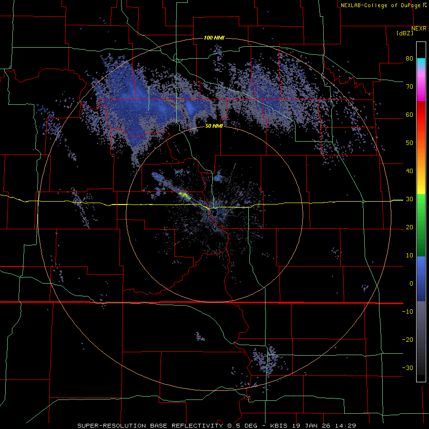Click the radar site at the rings' center

(x=214, y=214)
